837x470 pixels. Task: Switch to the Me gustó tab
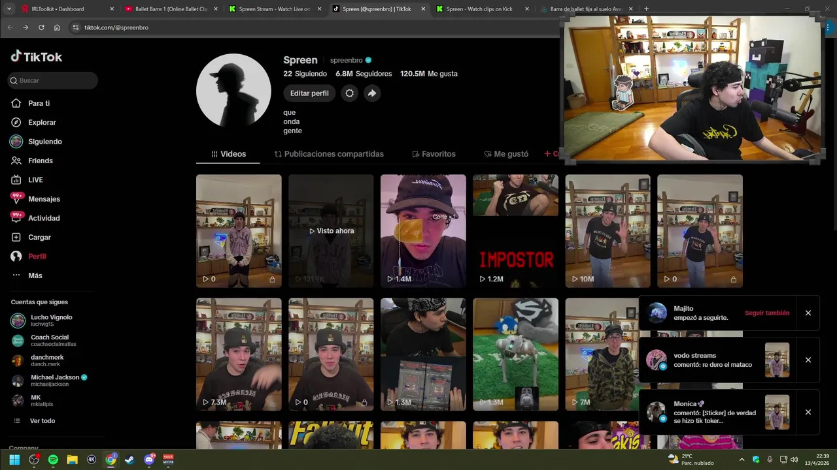tap(506, 154)
